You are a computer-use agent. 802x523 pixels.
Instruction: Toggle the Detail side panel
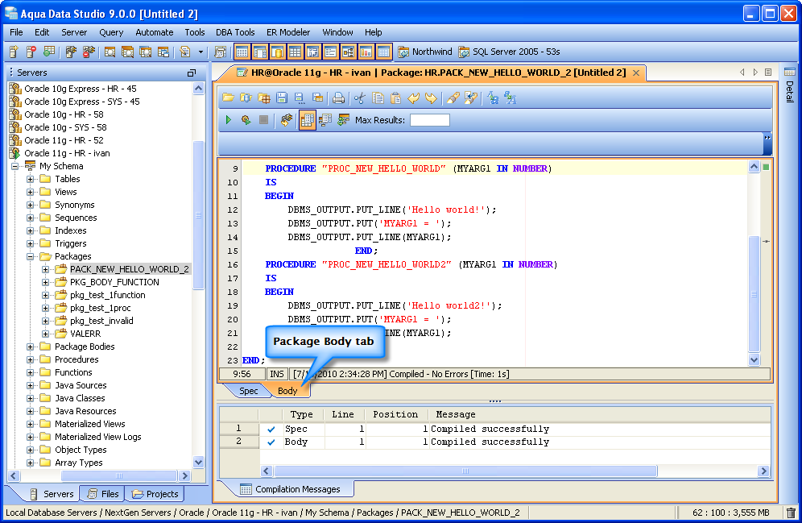(789, 89)
